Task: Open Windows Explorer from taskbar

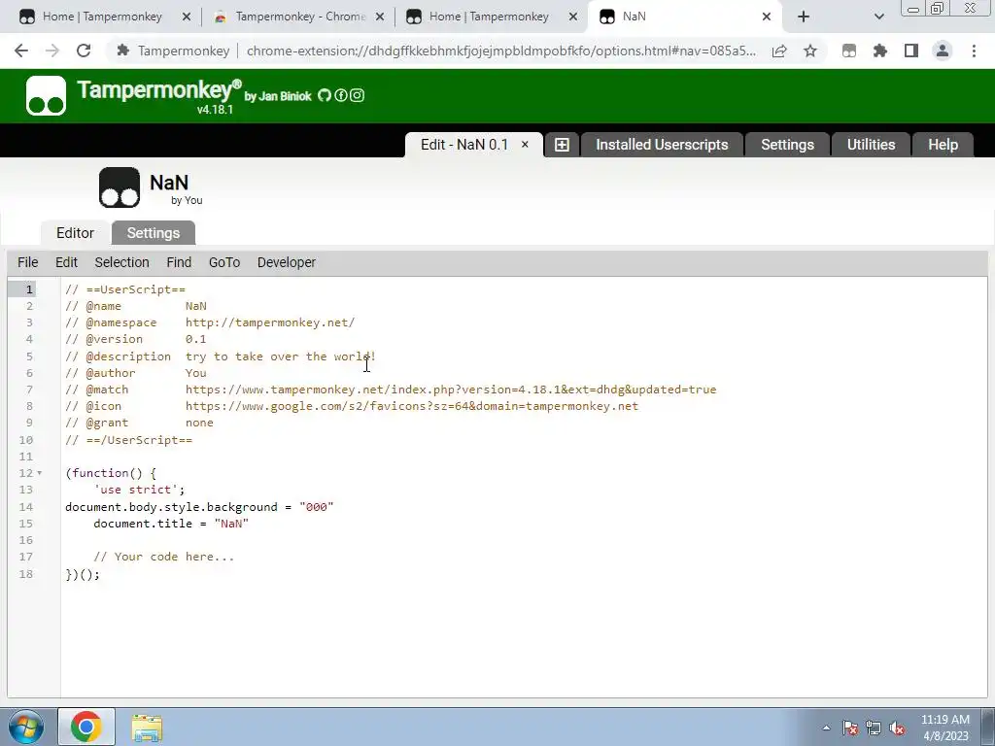Action: 148,727
